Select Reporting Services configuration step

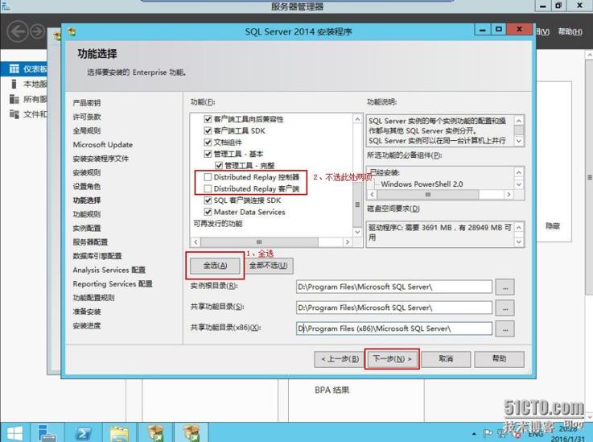pyautogui.click(x=113, y=284)
